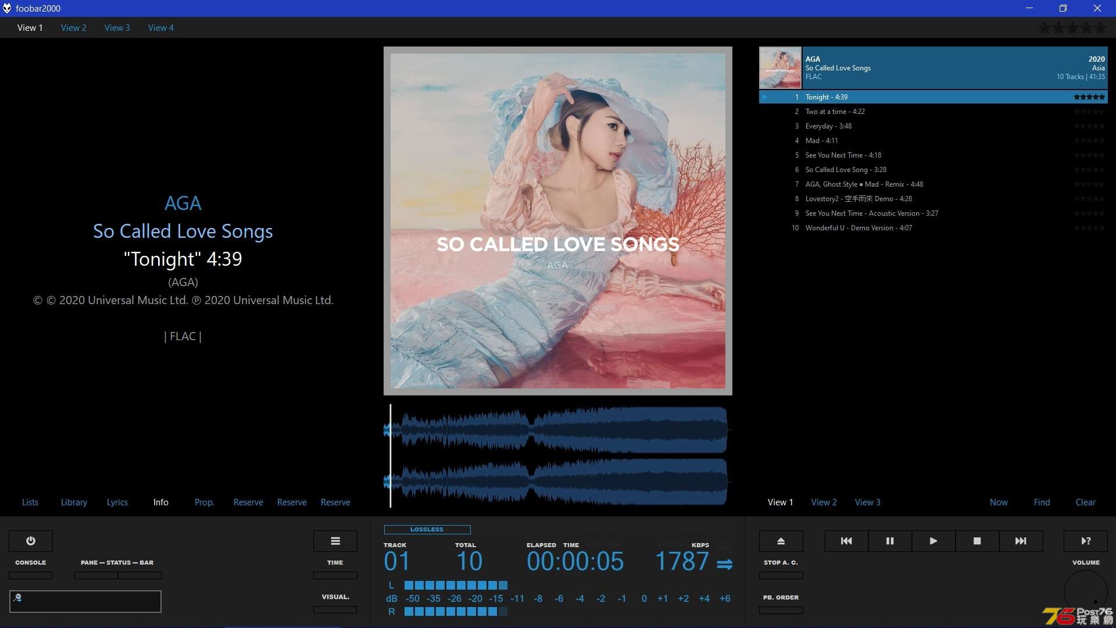
Task: Stop playback
Action: tap(977, 541)
